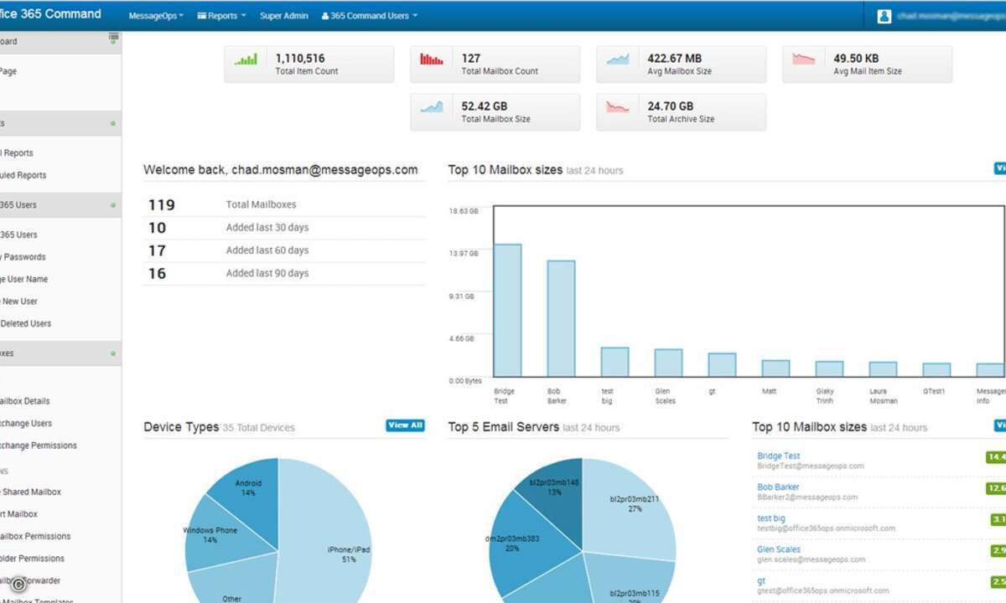Click the 1,110,516 Total Item Count card

click(309, 64)
